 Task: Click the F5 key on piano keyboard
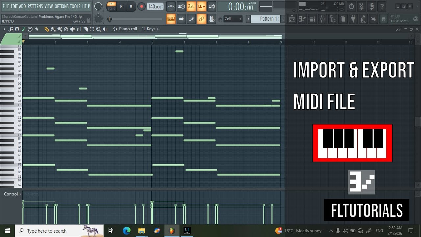pyautogui.click(x=11, y=105)
